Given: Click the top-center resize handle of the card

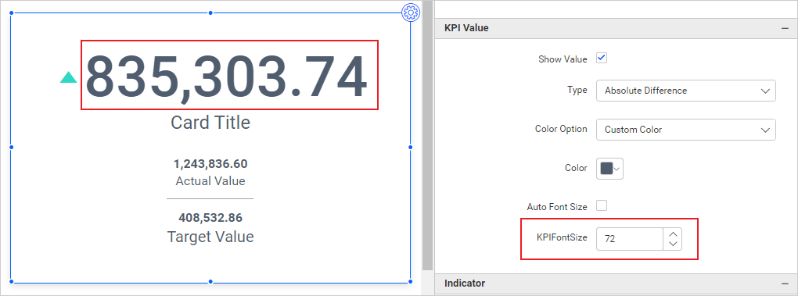Looking at the screenshot, I should point(210,12).
